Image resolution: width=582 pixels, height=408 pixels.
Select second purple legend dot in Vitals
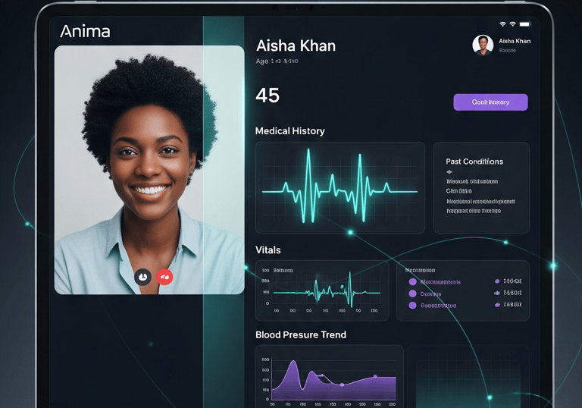(412, 293)
